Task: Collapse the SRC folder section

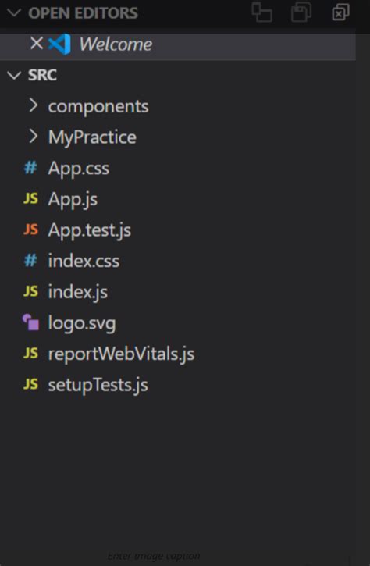Action: pyautogui.click(x=14, y=75)
